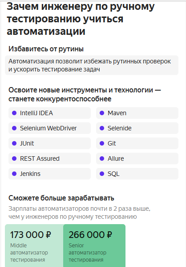The height and width of the screenshot is (267, 186).
Task: Click the gray box about Автоматизация позволит избежать рутинных
Action: pyautogui.click(x=92, y=65)
